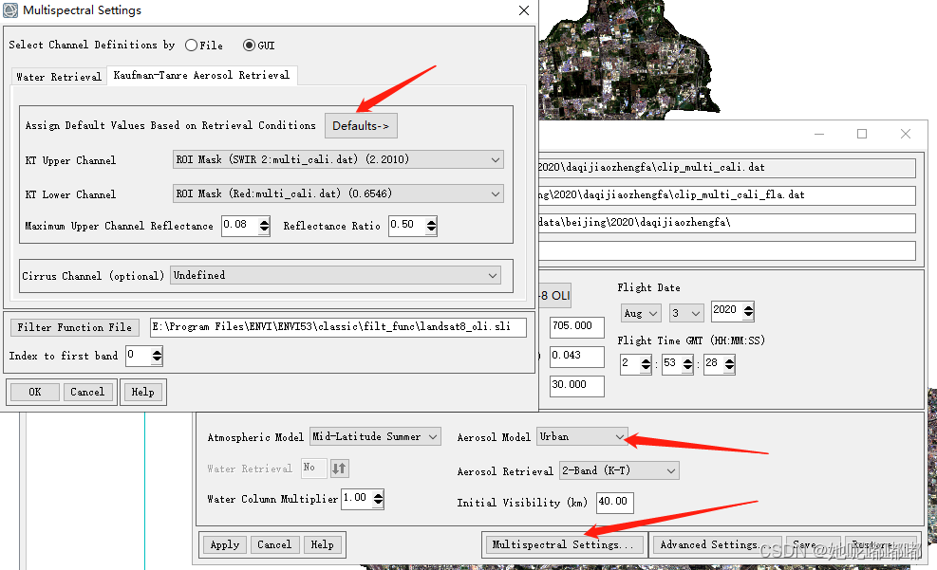
Task: Click the Initial Visibility value field
Action: [615, 502]
